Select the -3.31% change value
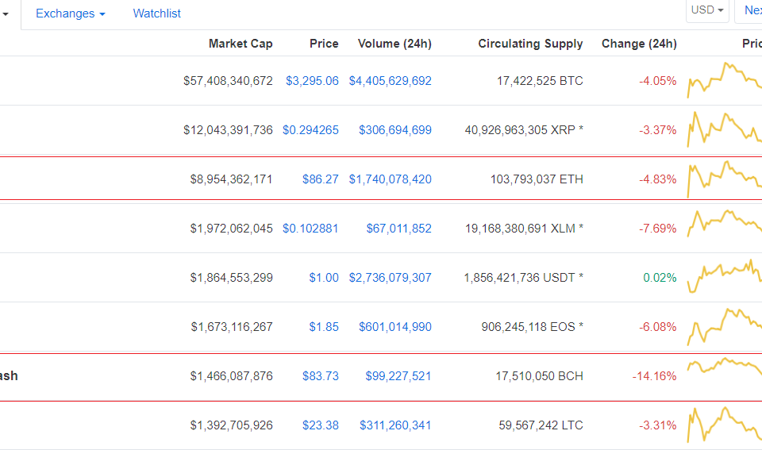The width and height of the screenshot is (762, 450). click(x=657, y=425)
